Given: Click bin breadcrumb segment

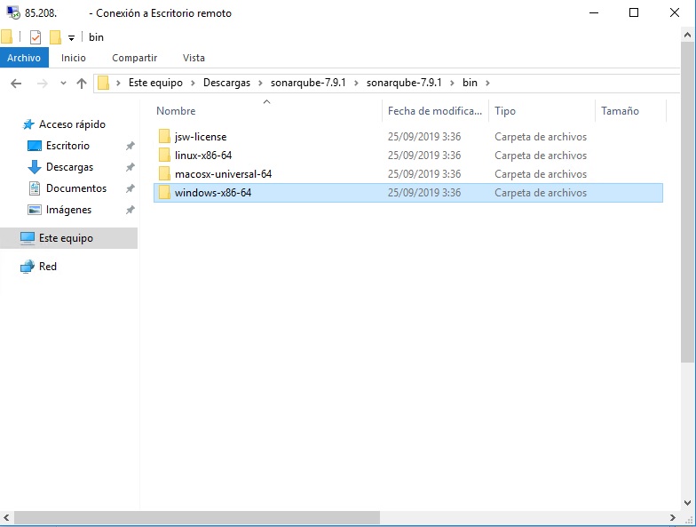Looking at the screenshot, I should (x=470, y=83).
